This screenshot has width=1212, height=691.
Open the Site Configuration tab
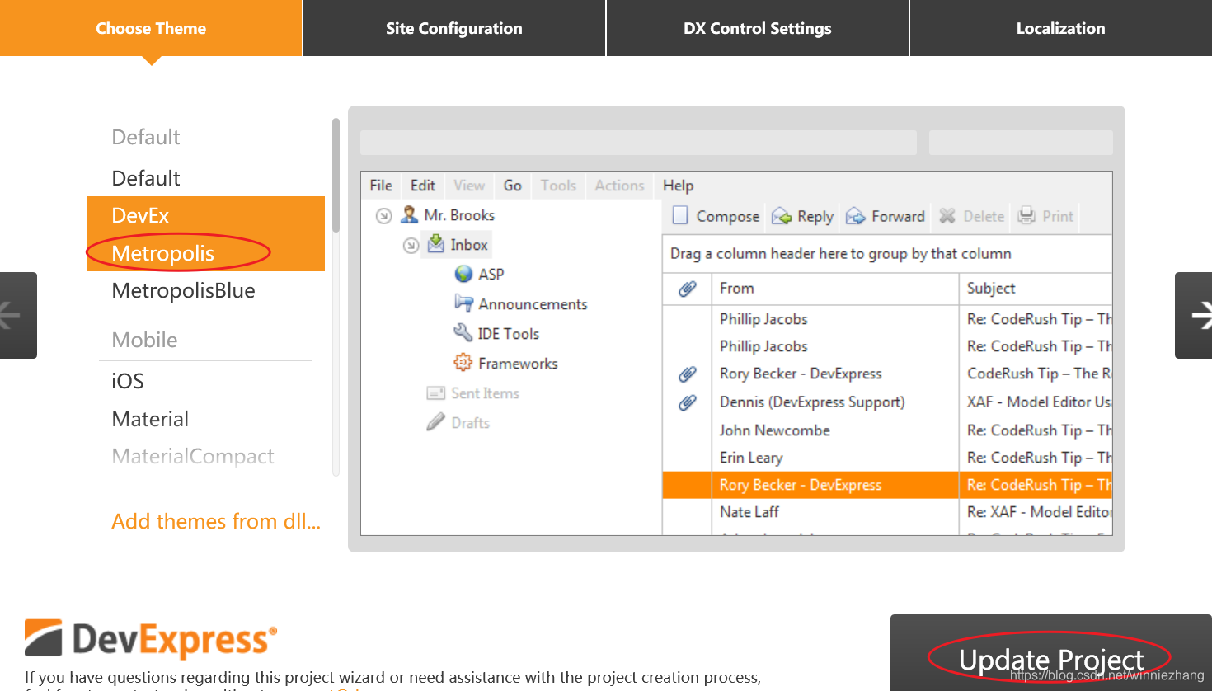coord(454,28)
